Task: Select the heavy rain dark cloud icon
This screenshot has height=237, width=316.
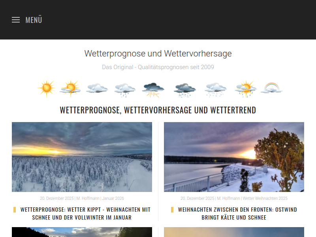Action: click(184, 90)
